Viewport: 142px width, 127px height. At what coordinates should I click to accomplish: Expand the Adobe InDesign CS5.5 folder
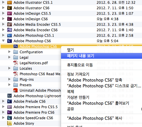(x=3, y=13)
